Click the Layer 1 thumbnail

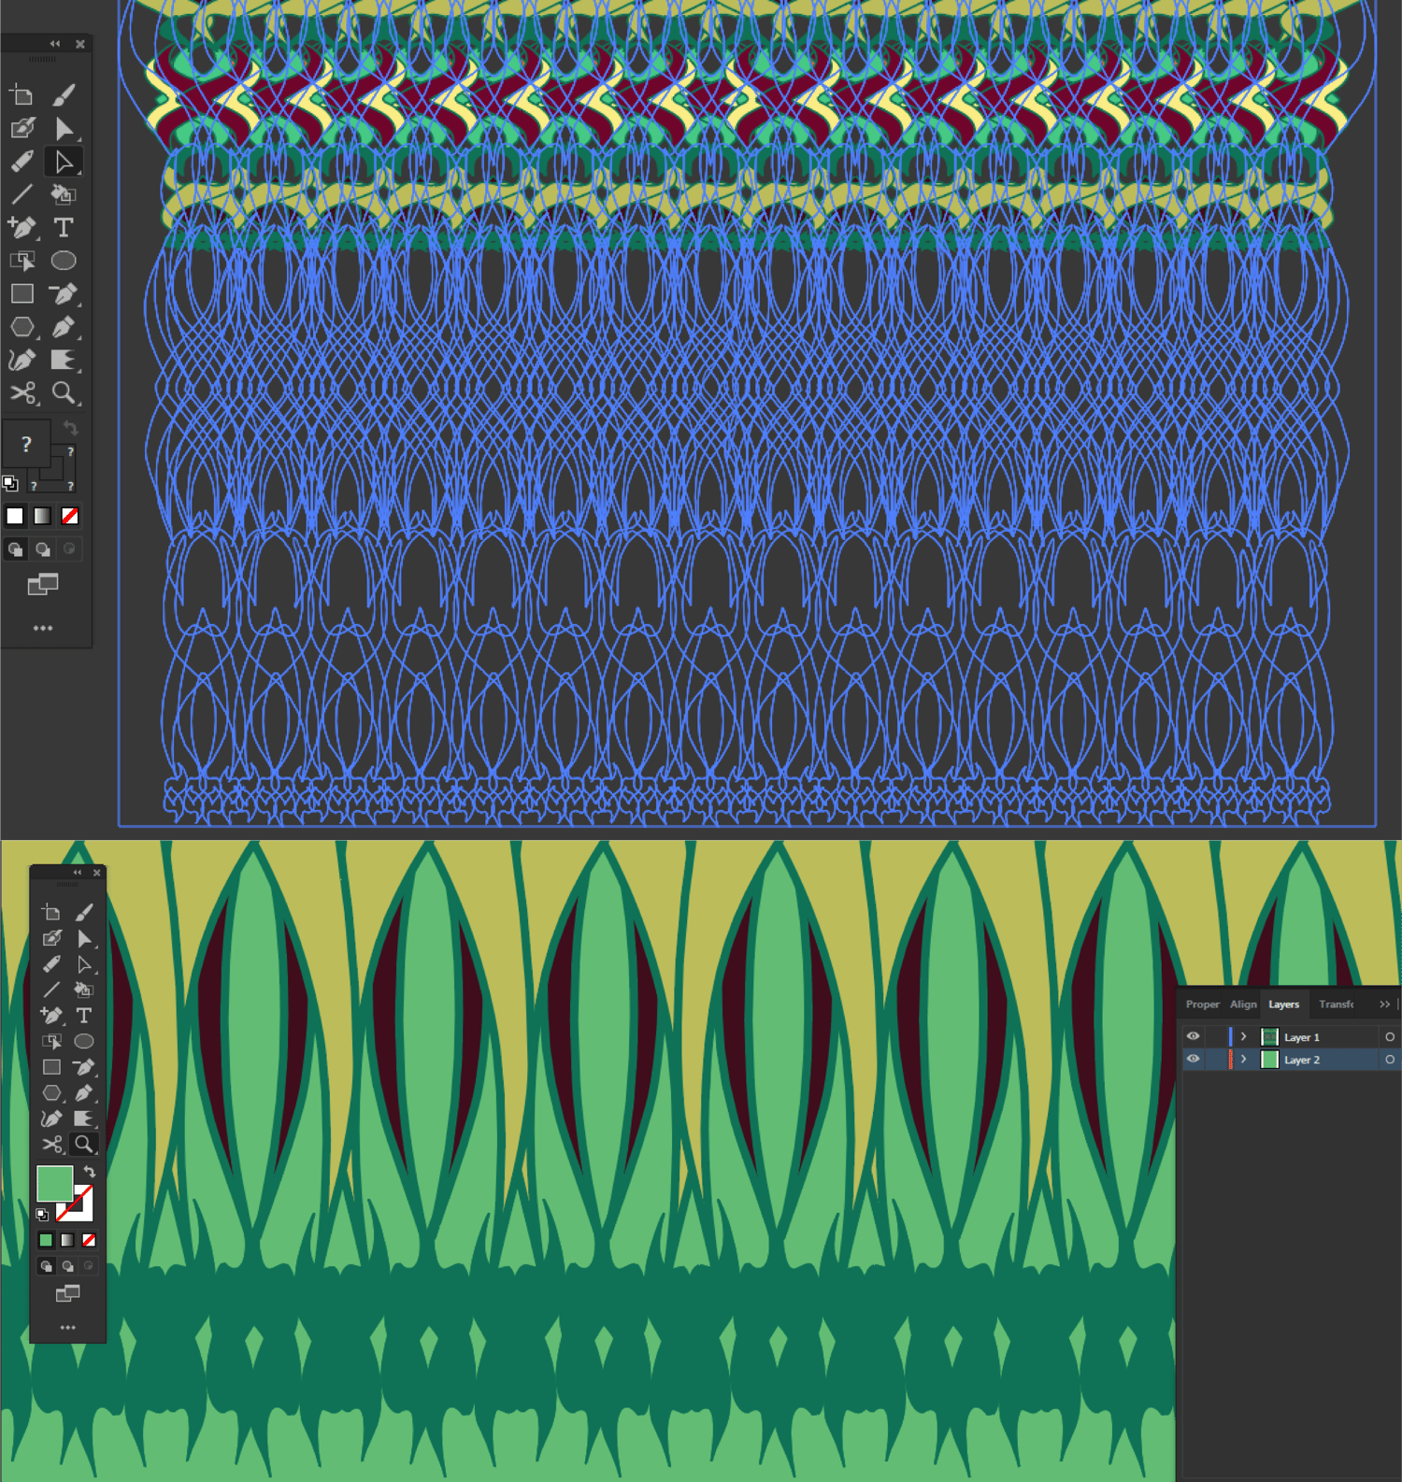(x=1269, y=1036)
